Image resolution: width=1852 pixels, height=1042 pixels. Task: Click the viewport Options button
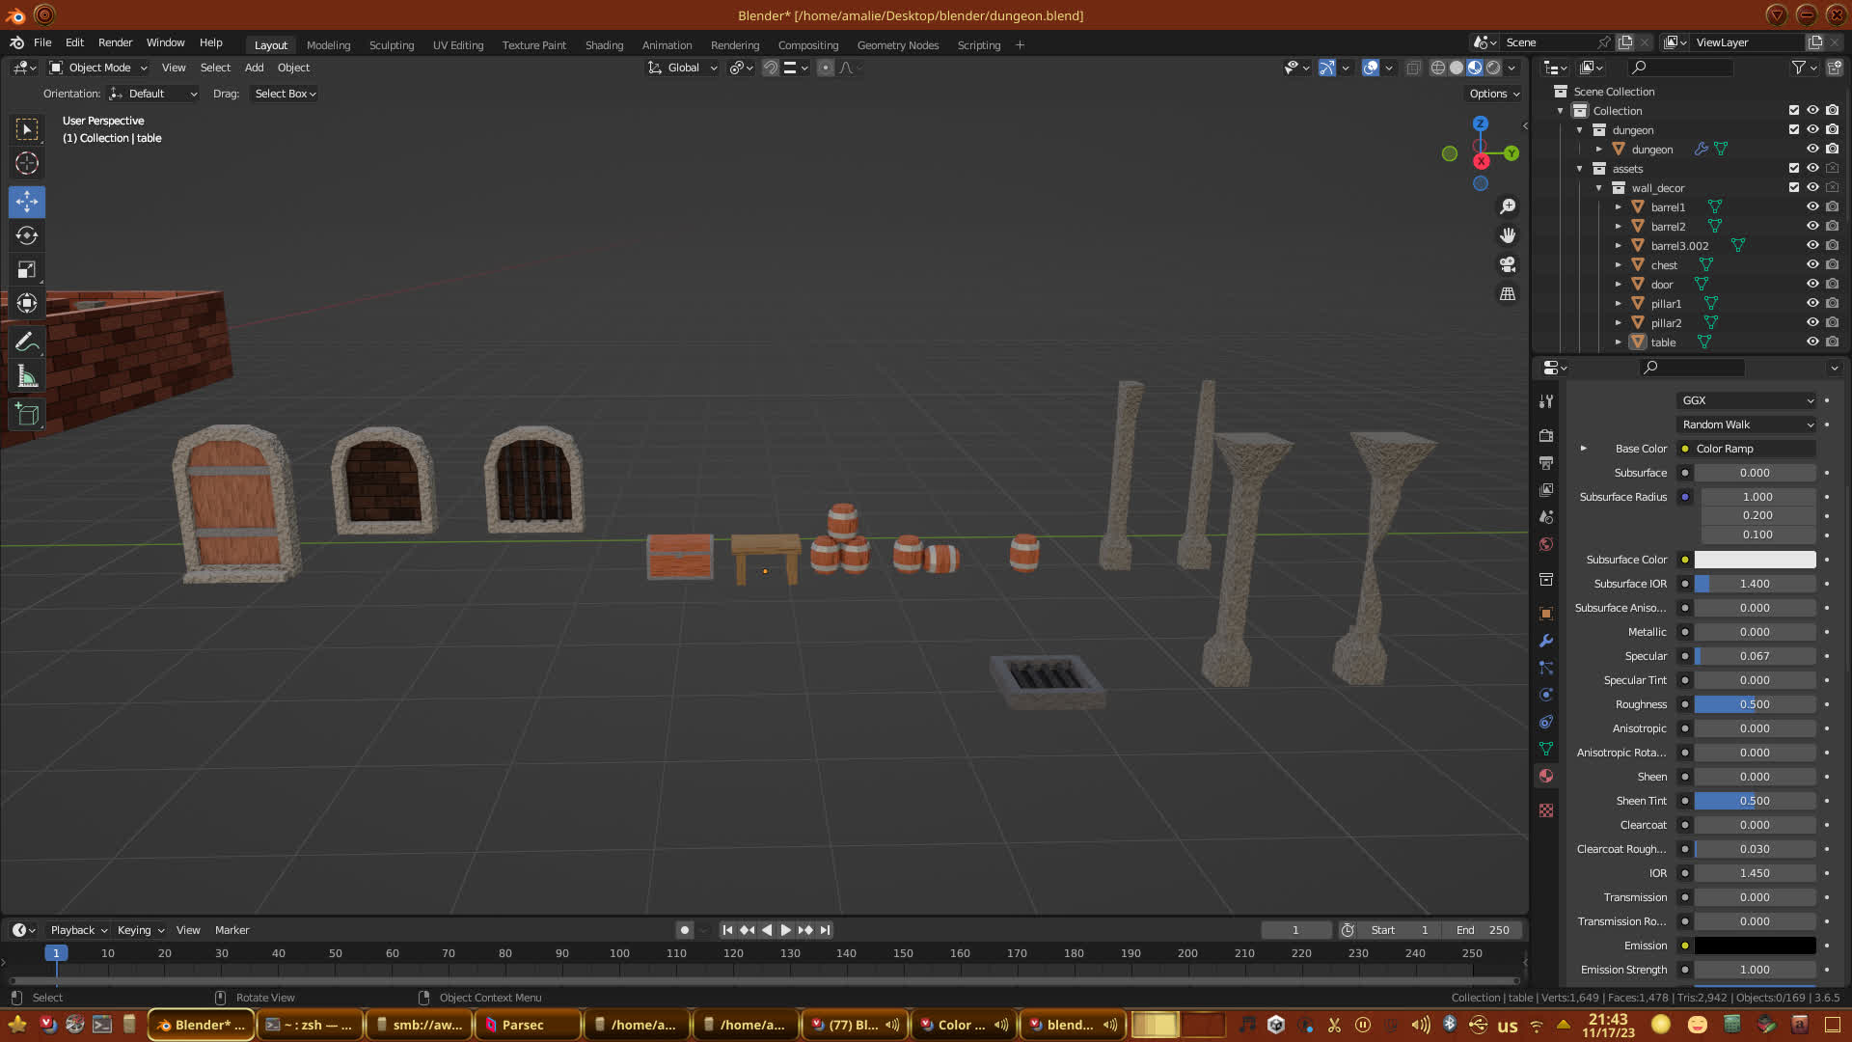(1494, 94)
